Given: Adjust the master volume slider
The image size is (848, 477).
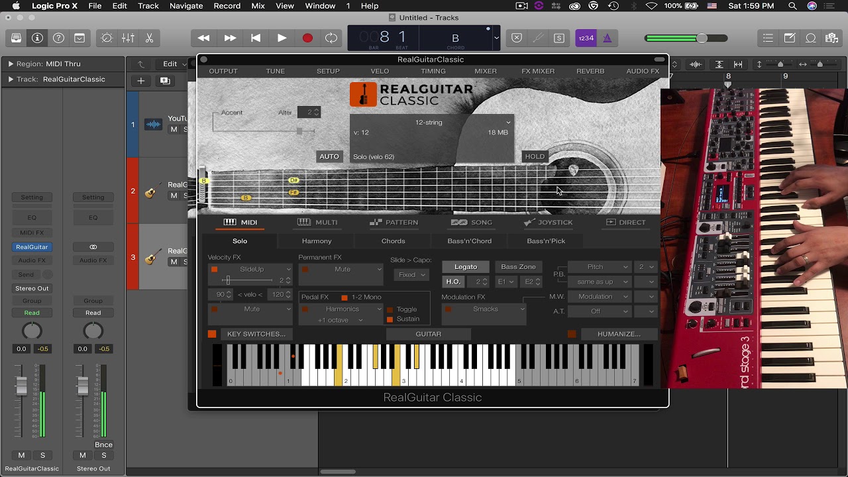Looking at the screenshot, I should coord(701,38).
